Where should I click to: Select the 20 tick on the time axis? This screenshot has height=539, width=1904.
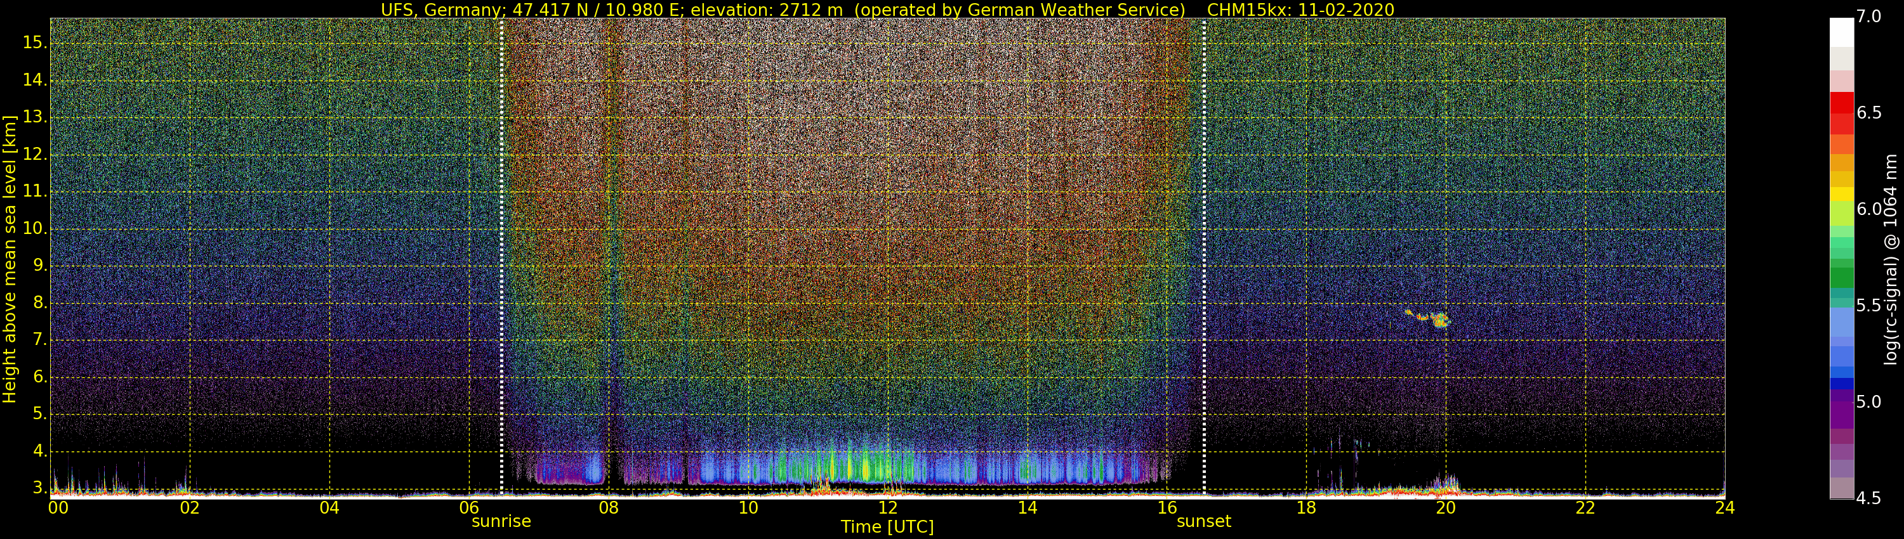coord(1446,508)
